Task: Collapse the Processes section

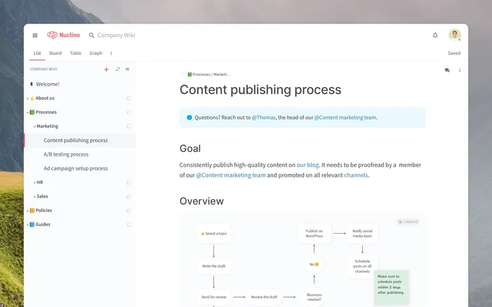Action: point(28,113)
